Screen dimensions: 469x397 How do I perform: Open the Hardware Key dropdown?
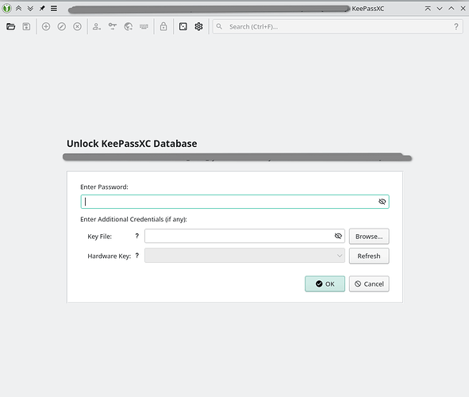[244, 256]
